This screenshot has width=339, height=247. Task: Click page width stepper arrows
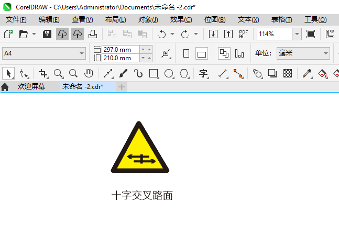[146, 49]
